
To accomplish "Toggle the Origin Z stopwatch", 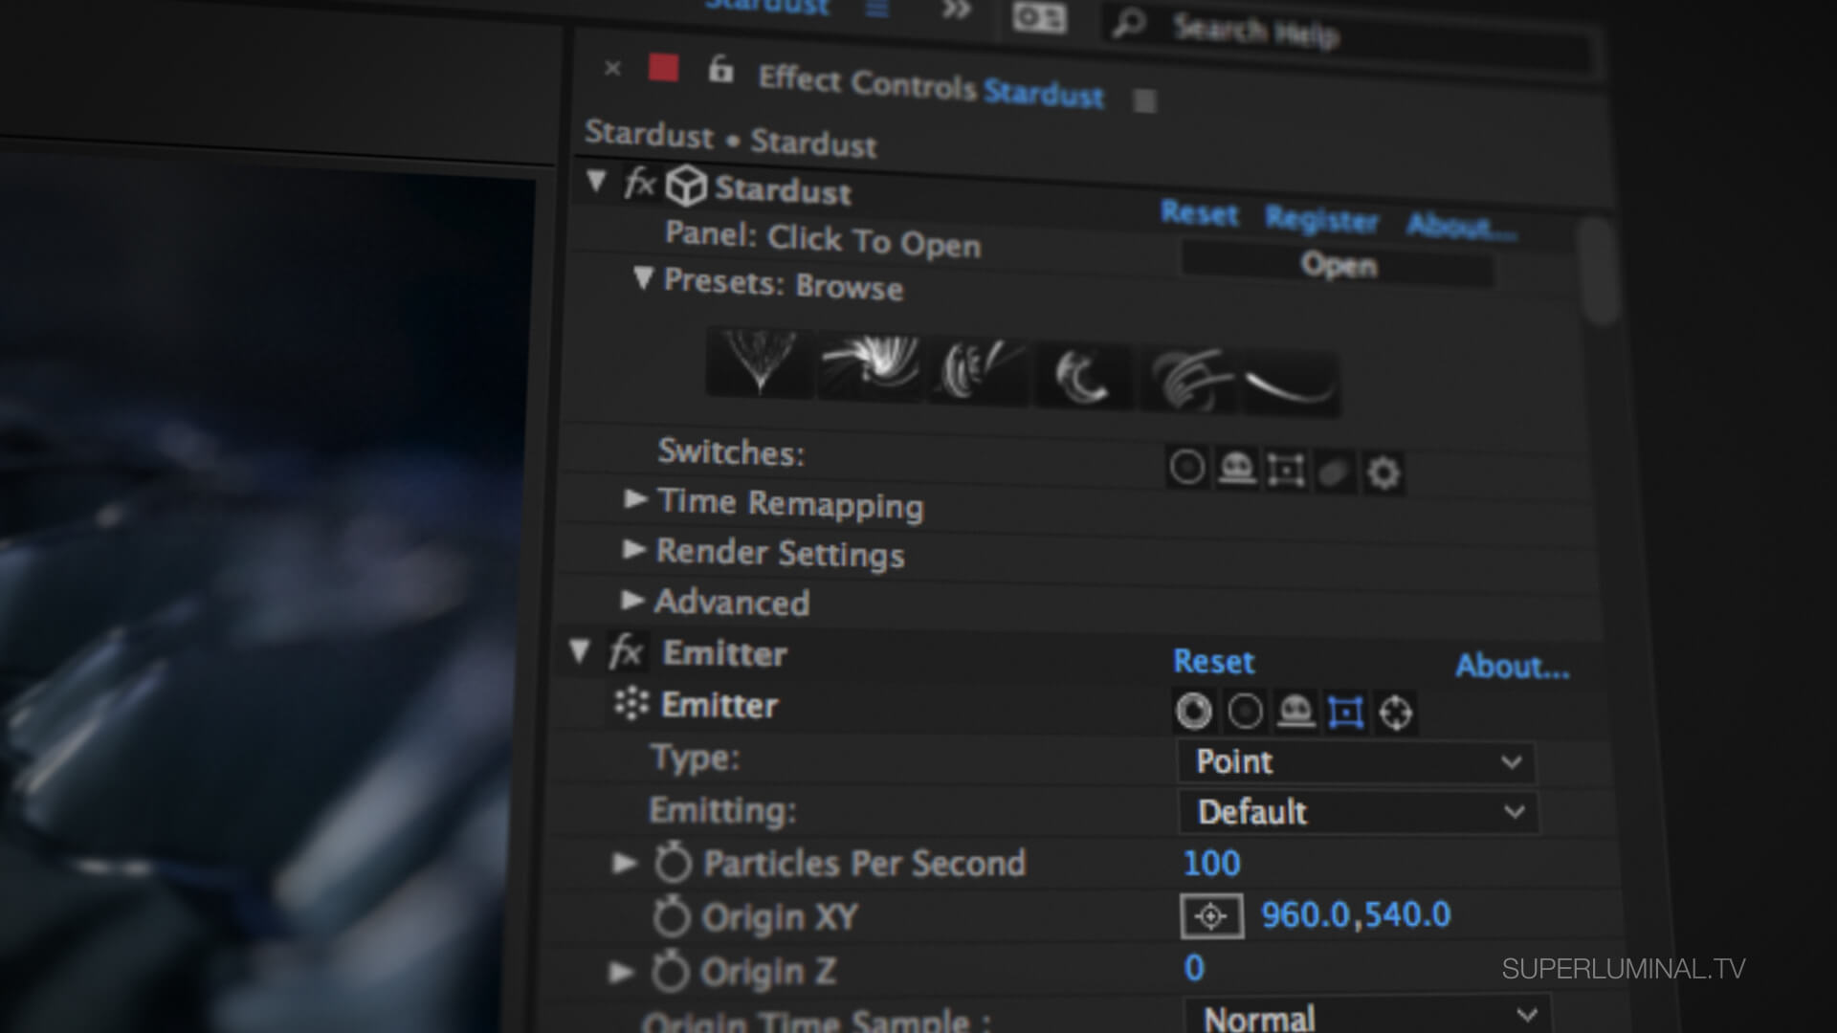I will point(670,972).
